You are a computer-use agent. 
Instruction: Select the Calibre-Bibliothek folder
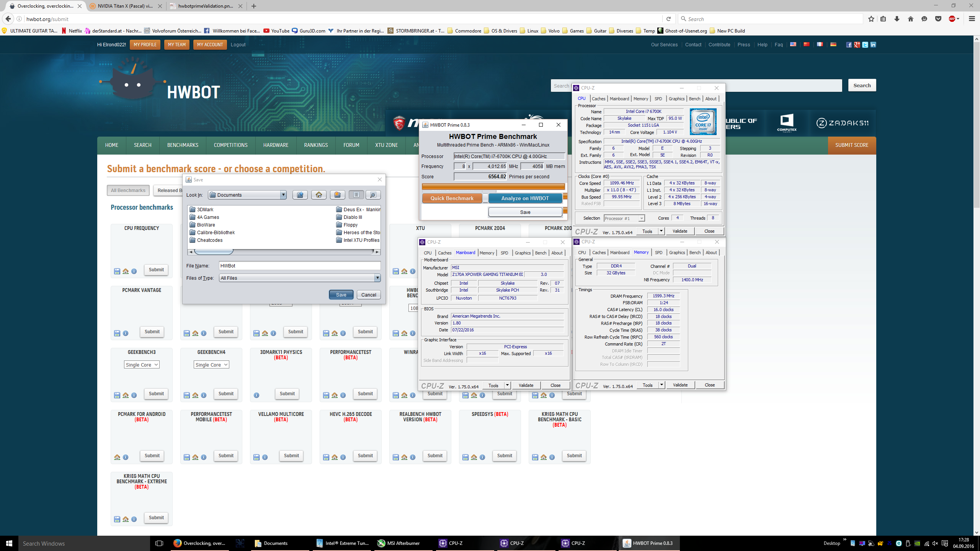click(x=212, y=232)
